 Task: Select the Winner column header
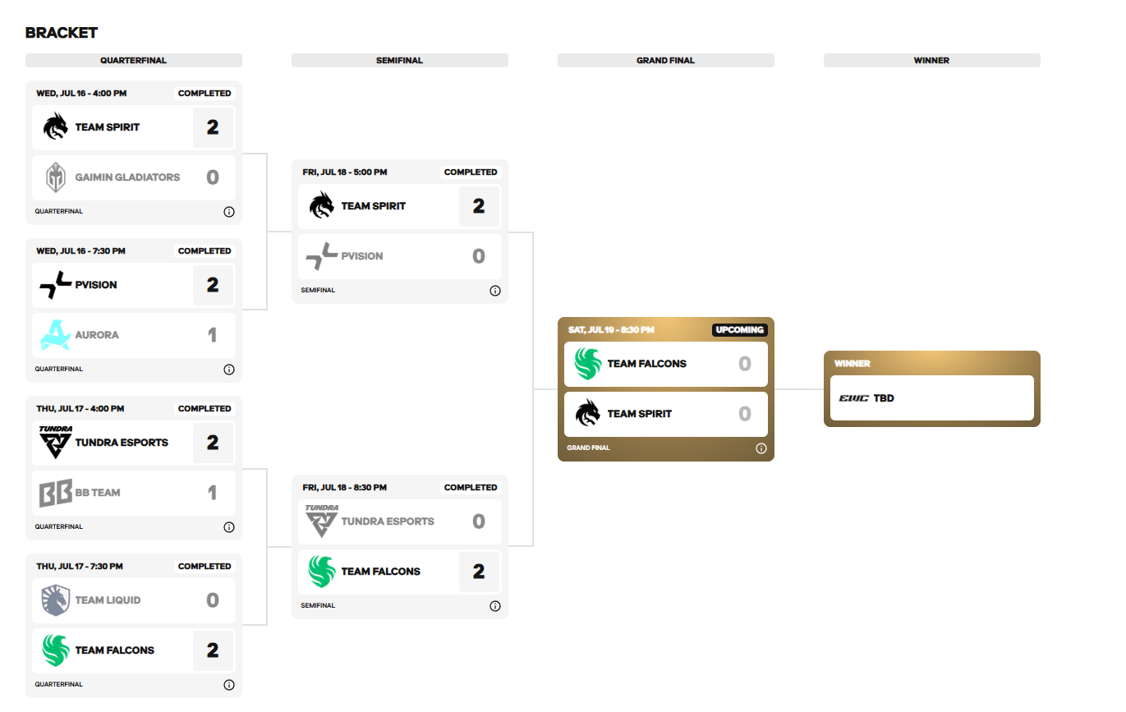pos(932,61)
